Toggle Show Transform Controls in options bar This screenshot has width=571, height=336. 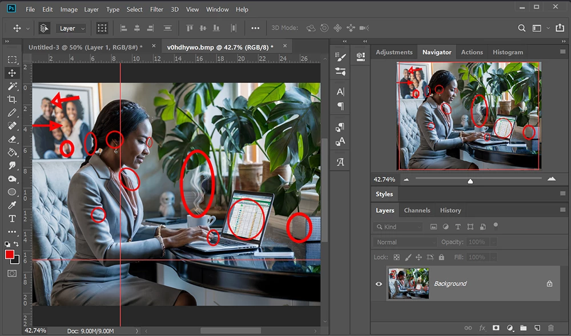[x=102, y=28]
